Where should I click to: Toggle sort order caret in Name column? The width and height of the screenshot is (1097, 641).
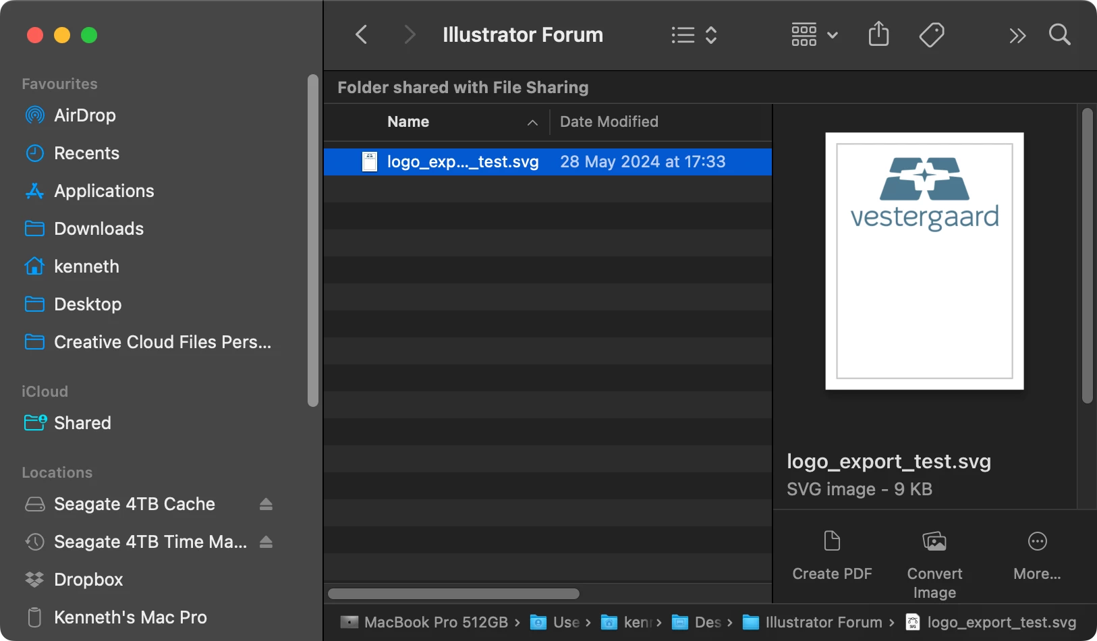pos(532,122)
